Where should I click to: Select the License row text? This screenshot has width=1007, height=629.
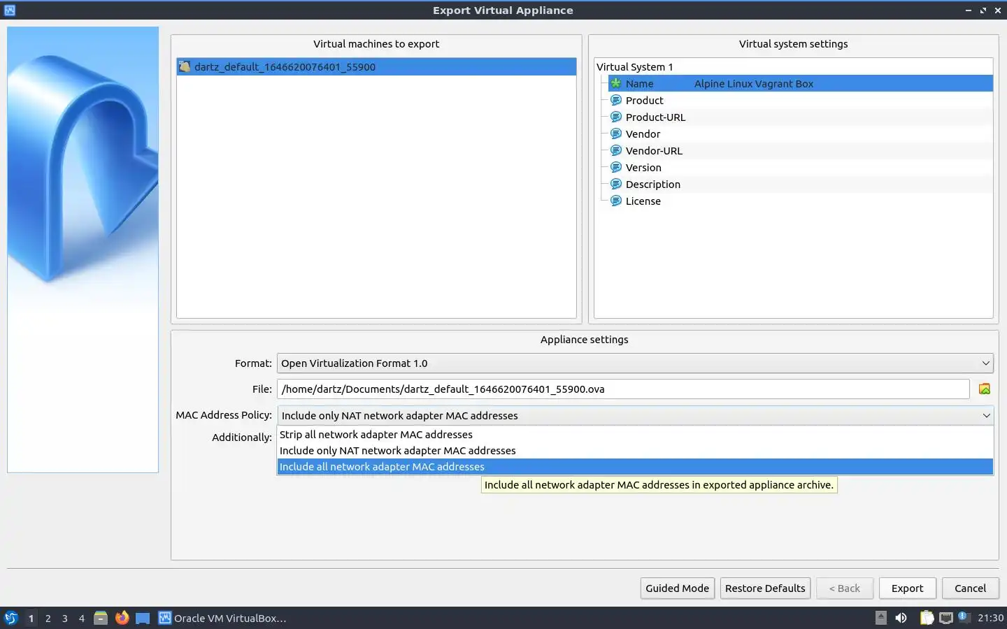643,201
